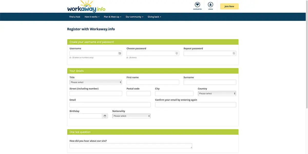Open the Nationality dropdown

point(131,116)
